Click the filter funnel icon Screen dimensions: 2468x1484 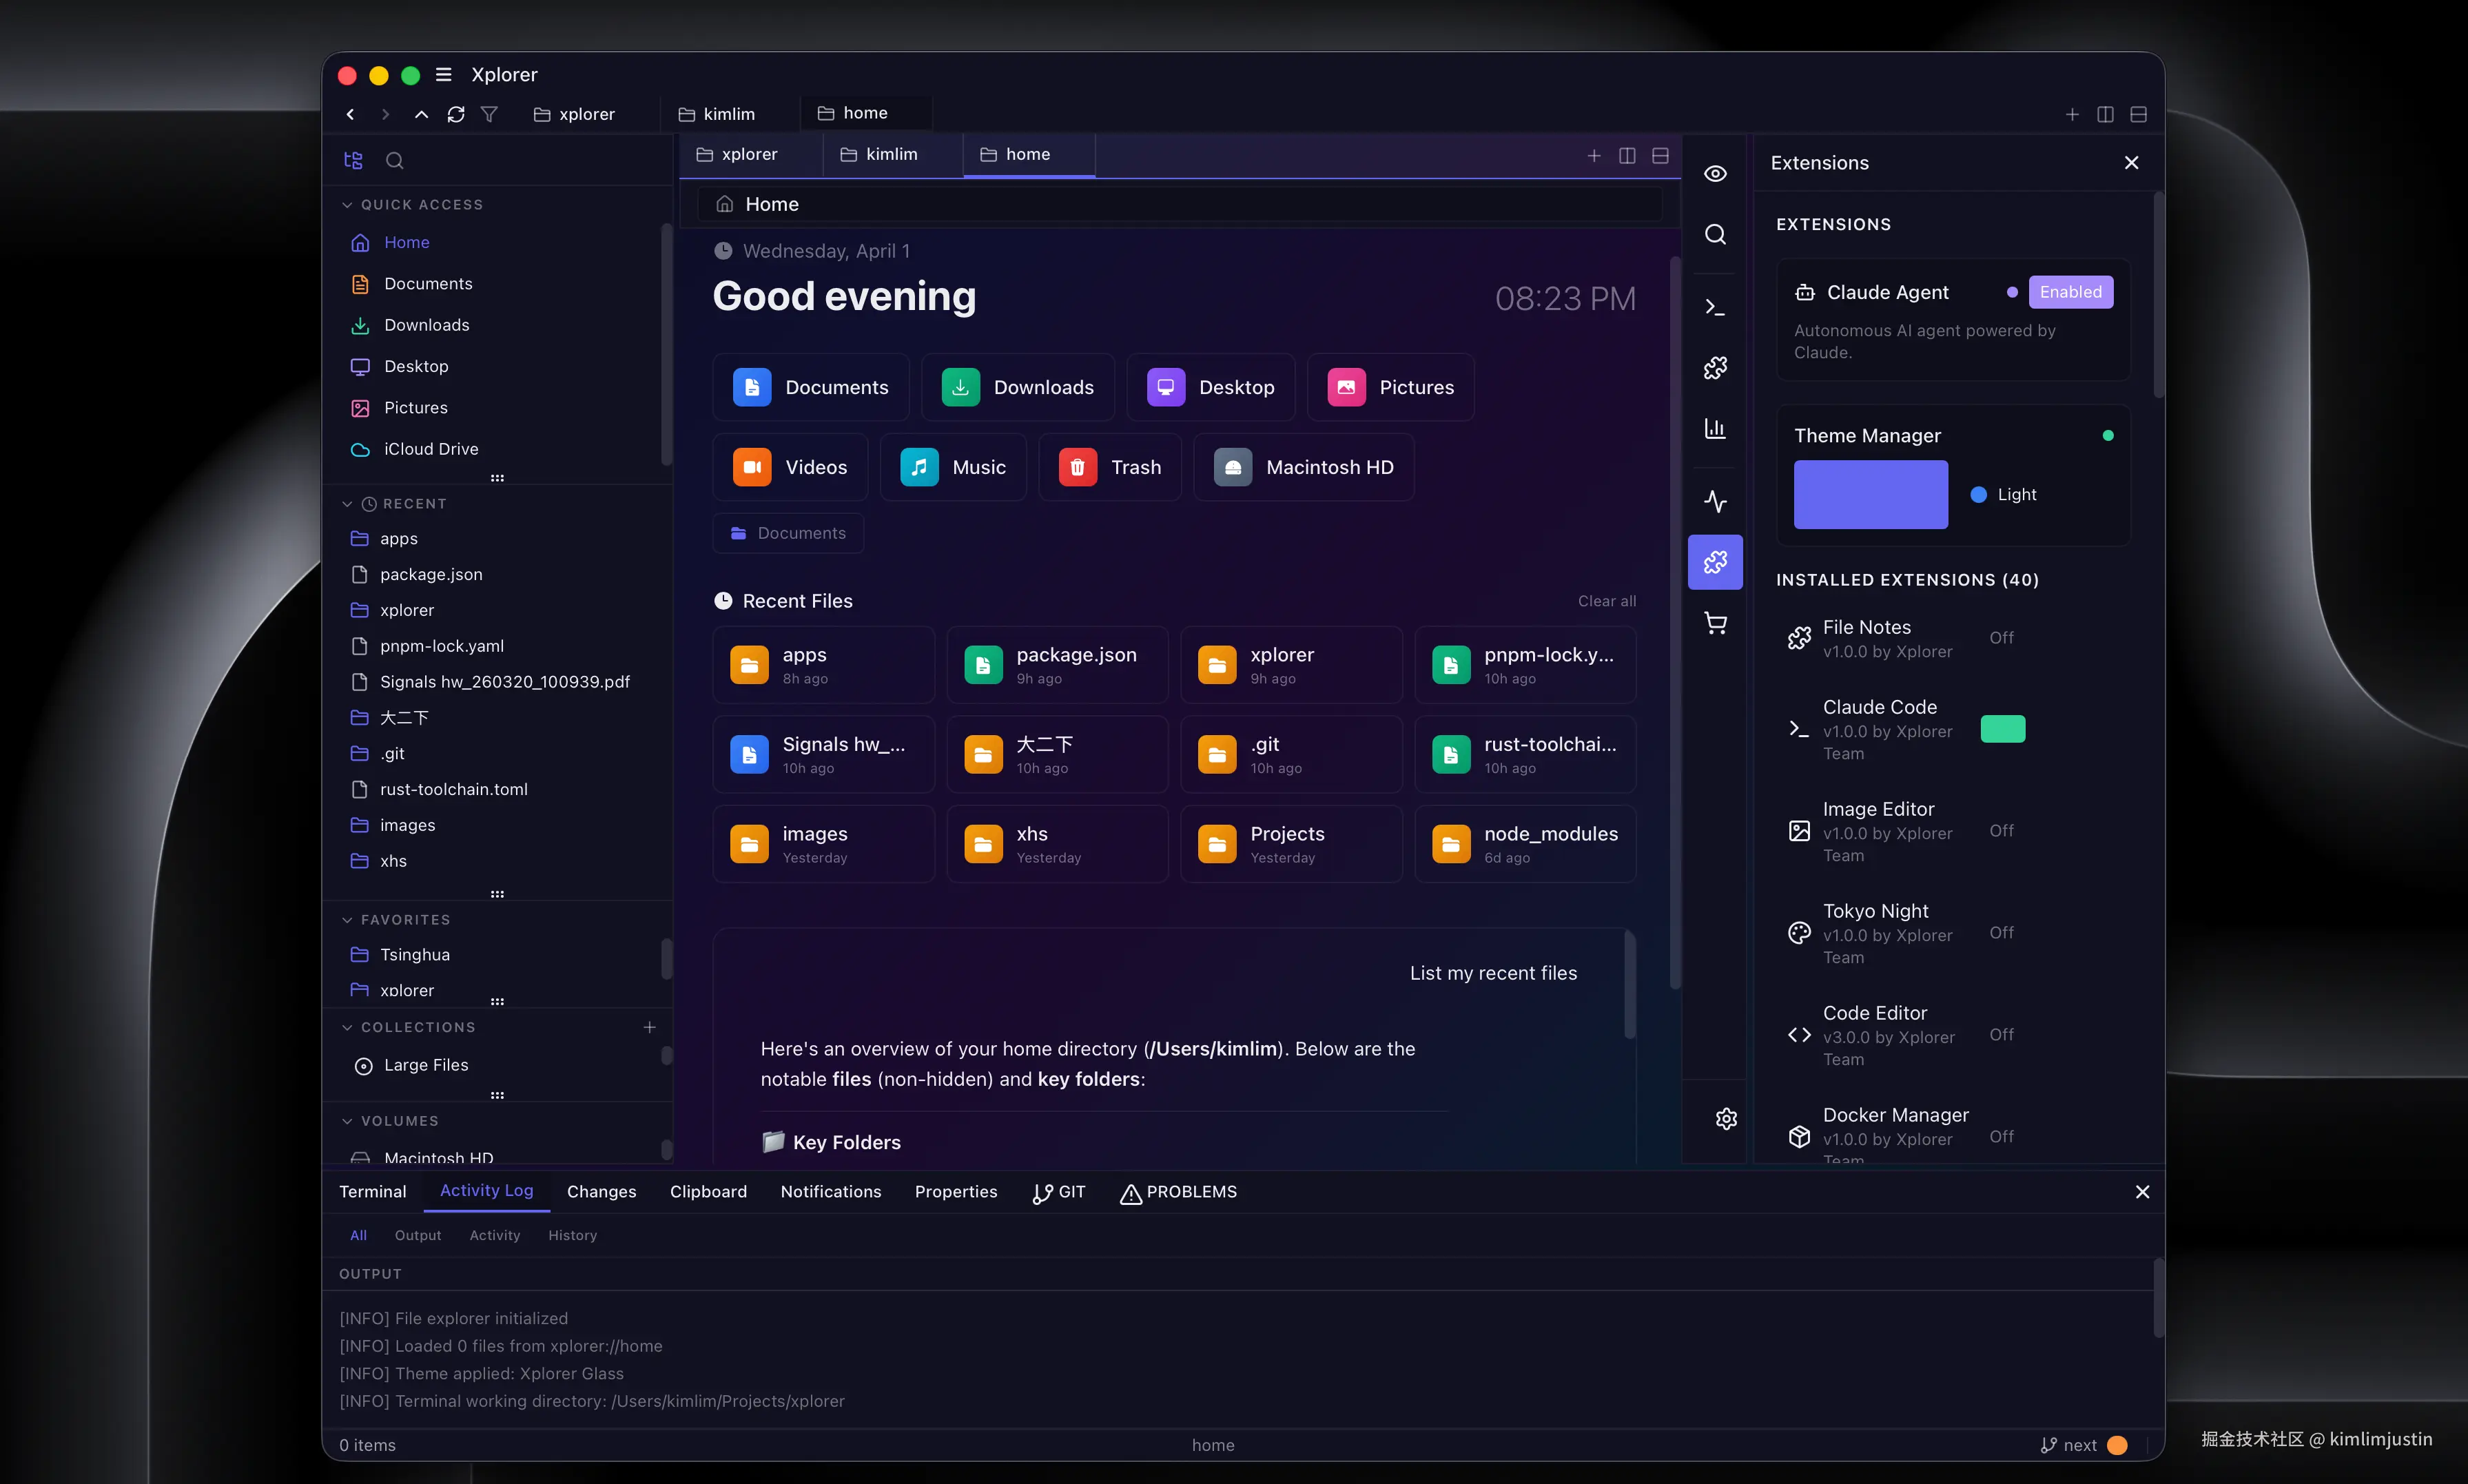pyautogui.click(x=489, y=114)
